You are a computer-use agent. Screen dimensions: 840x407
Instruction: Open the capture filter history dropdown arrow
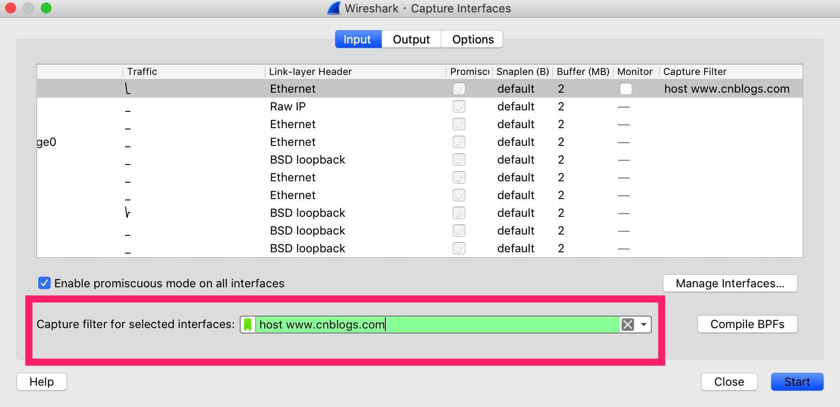click(643, 325)
